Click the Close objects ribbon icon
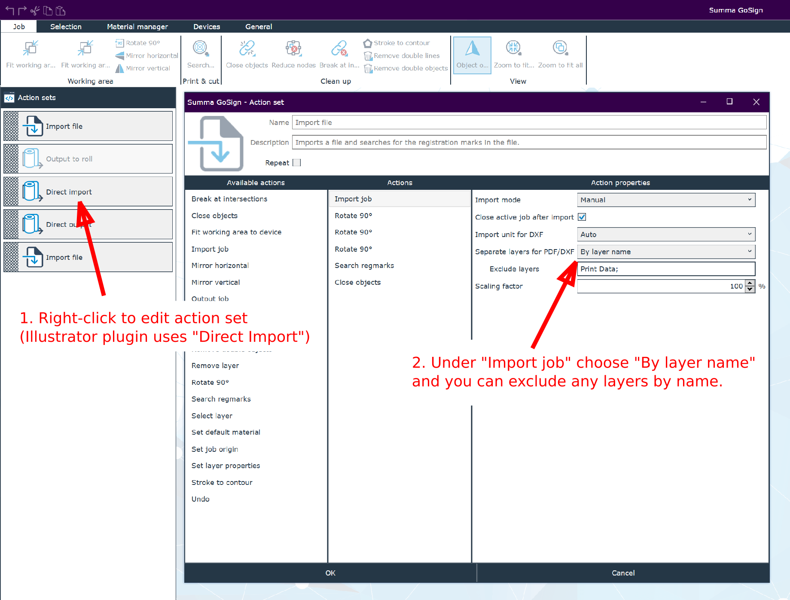The image size is (790, 600). 247,48
